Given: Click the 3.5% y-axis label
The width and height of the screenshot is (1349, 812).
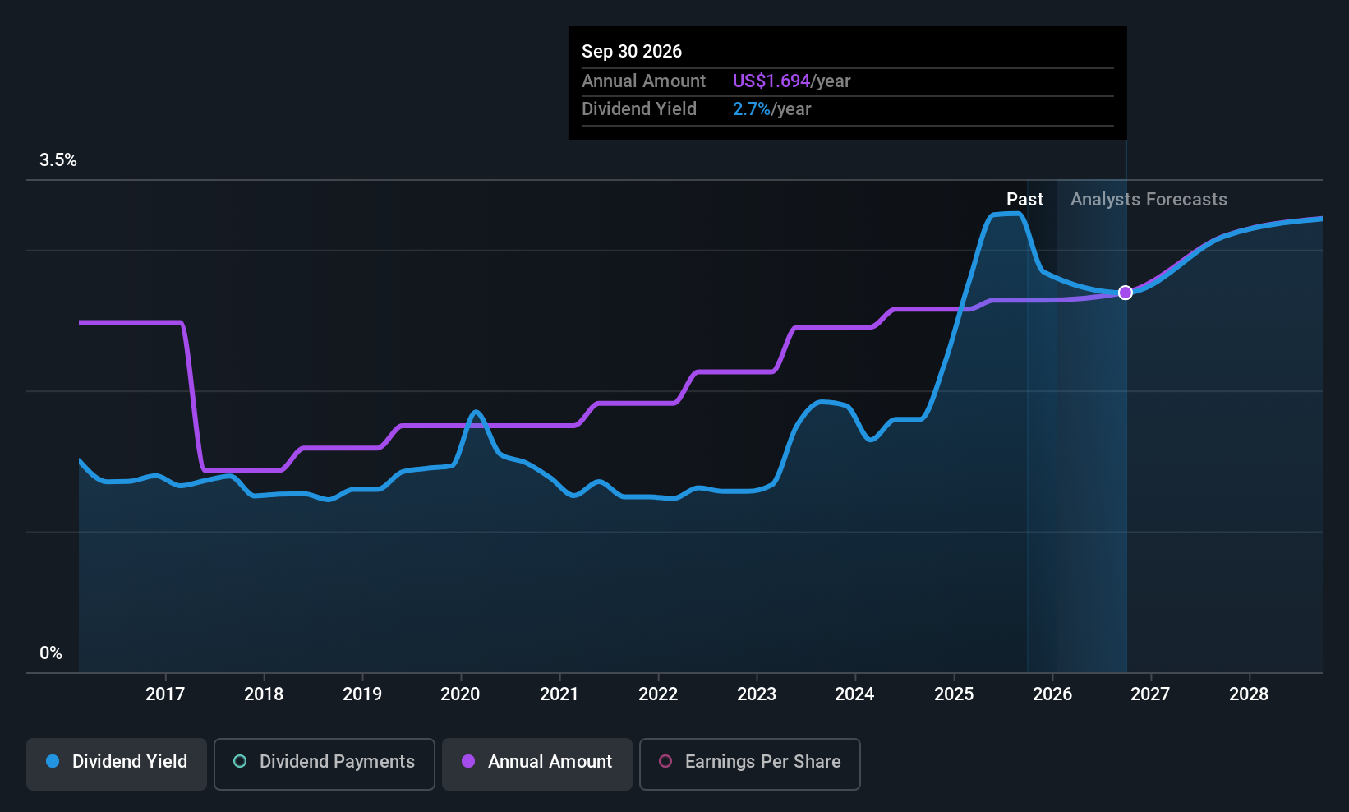Looking at the screenshot, I should click(x=58, y=160).
